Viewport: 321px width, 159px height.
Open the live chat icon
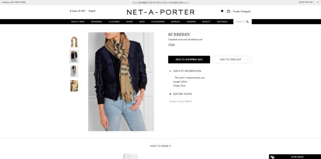click(x=272, y=157)
